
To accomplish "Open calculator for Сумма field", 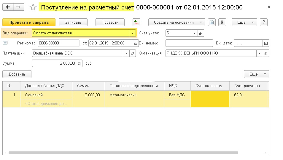I will point(79,63).
